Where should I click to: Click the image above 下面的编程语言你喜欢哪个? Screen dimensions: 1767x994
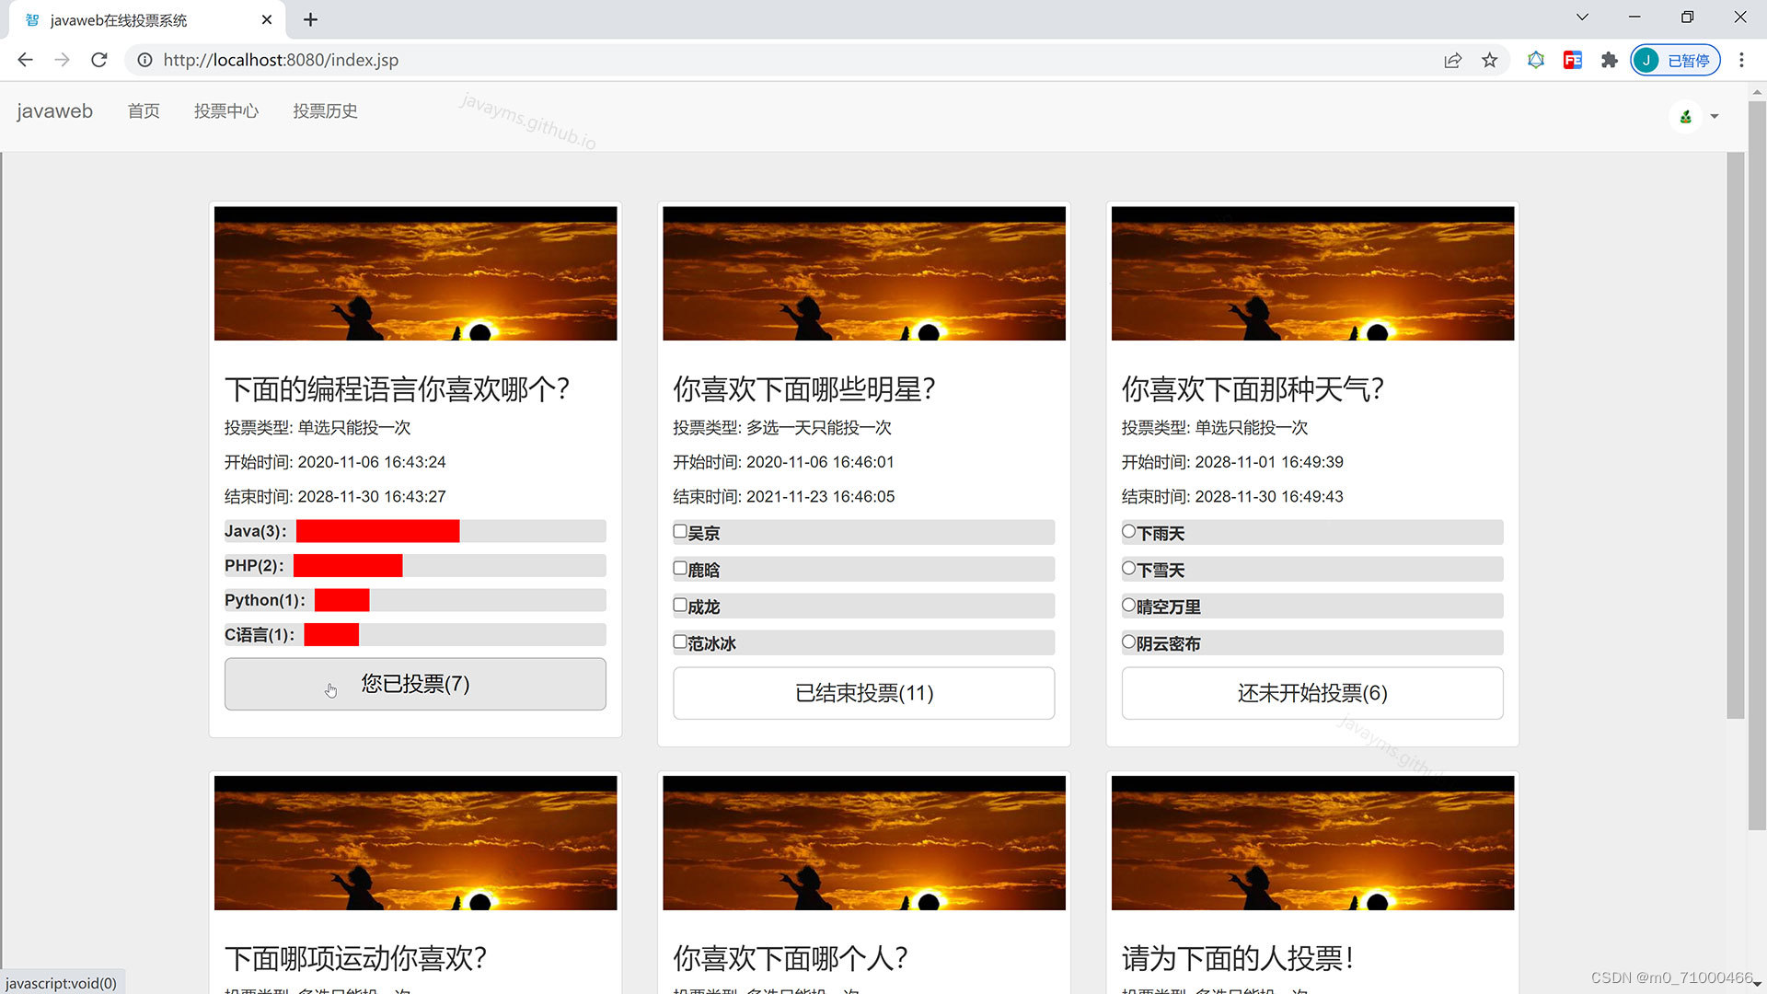pos(416,273)
